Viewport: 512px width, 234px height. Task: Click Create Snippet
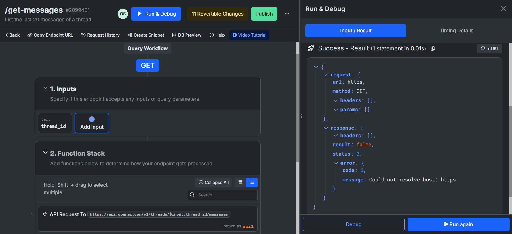pyautogui.click(x=146, y=35)
